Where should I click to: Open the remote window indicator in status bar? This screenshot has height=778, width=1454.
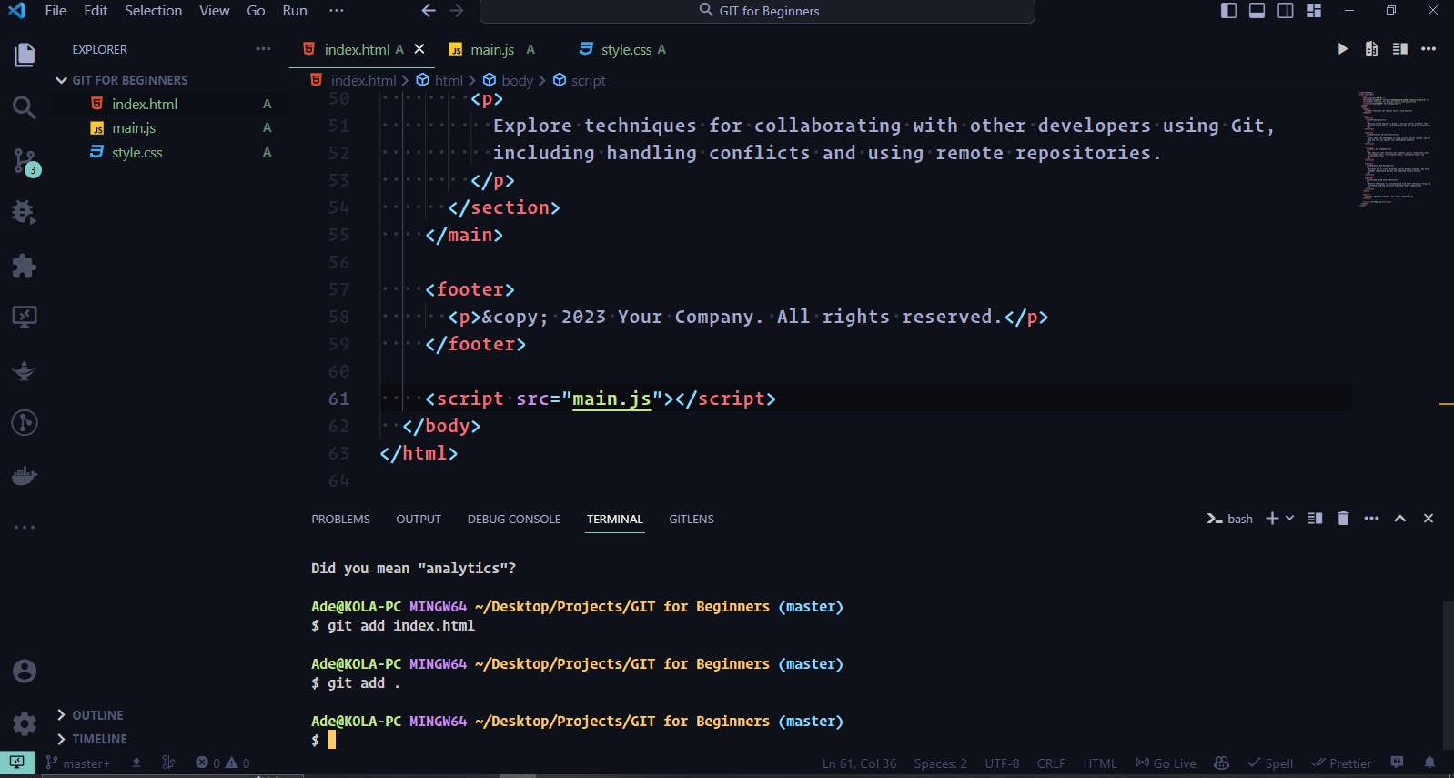17,763
